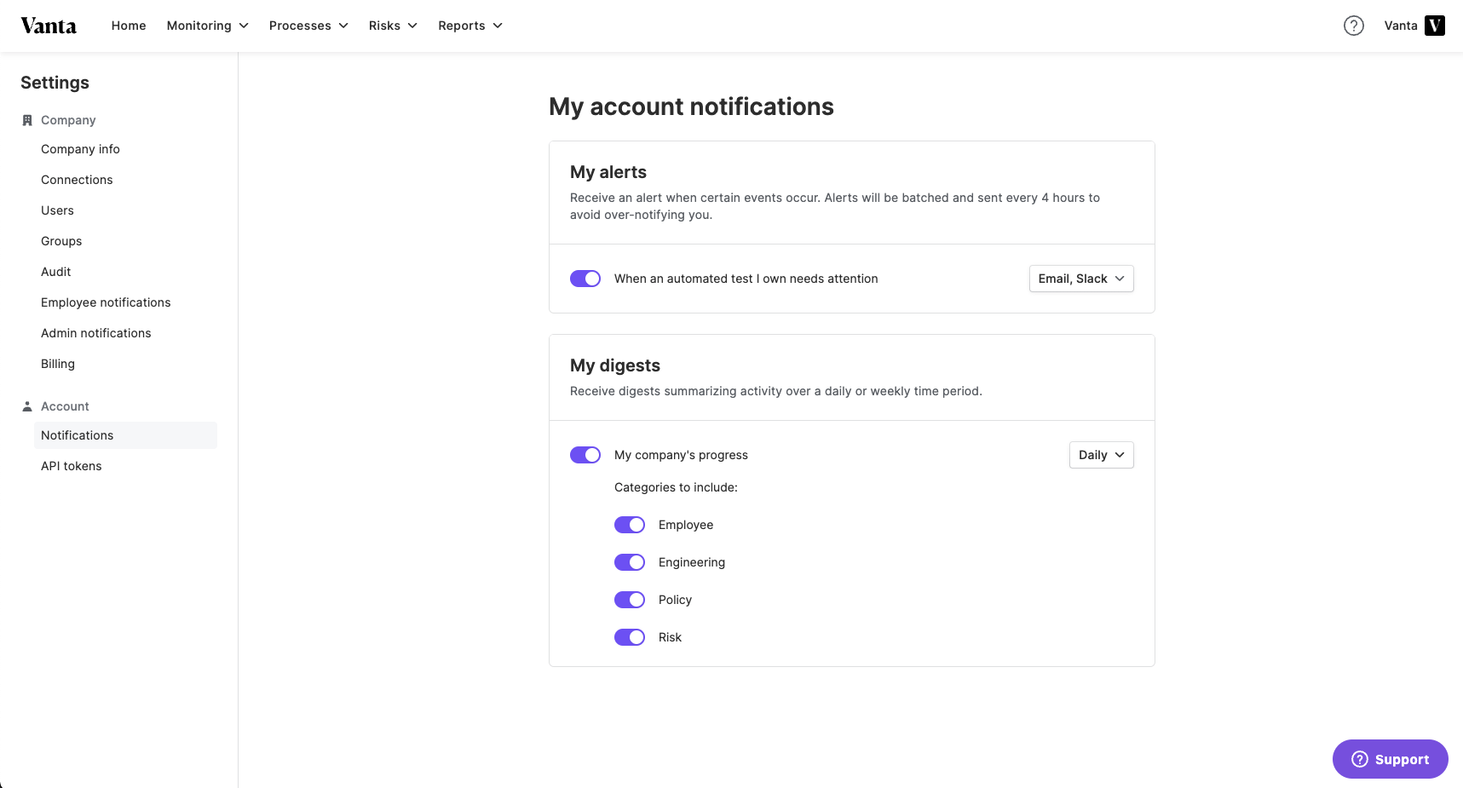Click the Vanta V avatar icon
This screenshot has height=788, width=1463.
pos(1435,26)
